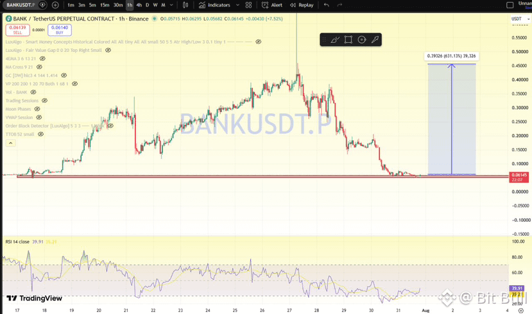Toggle visibility of Moon Phases indicator
Screen dimensions: 532x314
point(37,109)
